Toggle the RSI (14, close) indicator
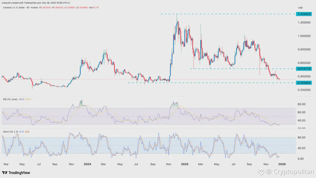 point(10,99)
